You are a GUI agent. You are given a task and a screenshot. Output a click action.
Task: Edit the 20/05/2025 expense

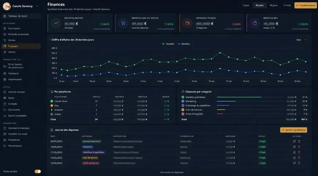pyautogui.click(x=294, y=141)
